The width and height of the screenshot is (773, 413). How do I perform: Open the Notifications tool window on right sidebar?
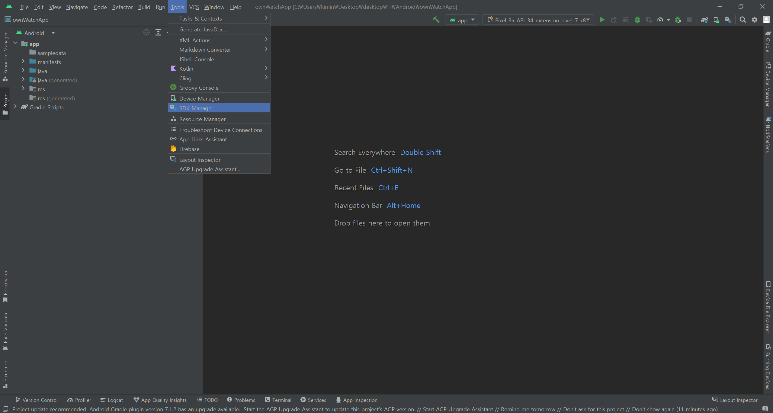768,135
